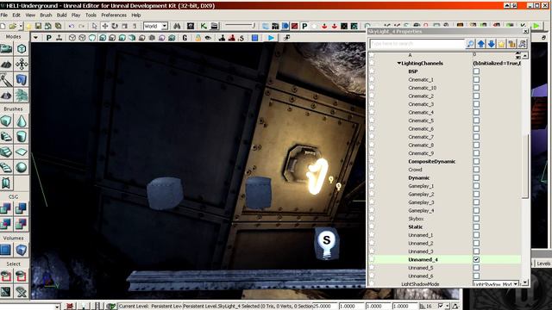The height and width of the screenshot is (310, 552).
Task: Click the blue up arrow in properties
Action: click(481, 44)
